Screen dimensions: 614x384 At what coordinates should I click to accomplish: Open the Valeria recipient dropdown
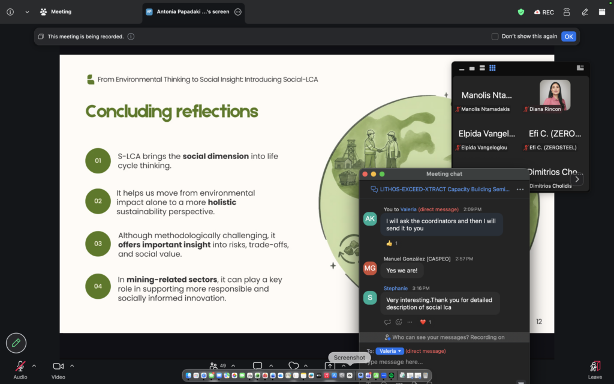390,351
